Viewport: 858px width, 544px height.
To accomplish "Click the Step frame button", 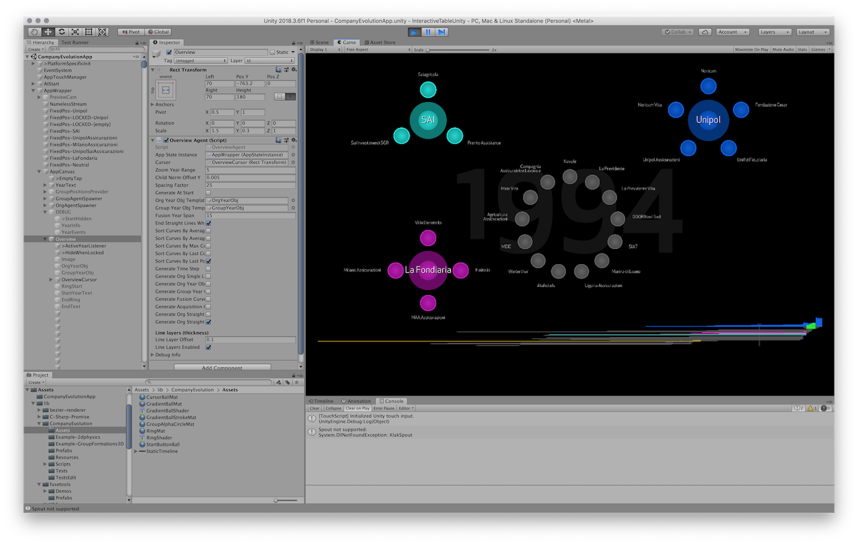I will (x=442, y=32).
